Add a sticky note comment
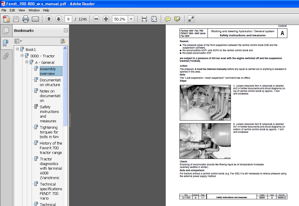This screenshot has width=299, height=206. [167, 19]
